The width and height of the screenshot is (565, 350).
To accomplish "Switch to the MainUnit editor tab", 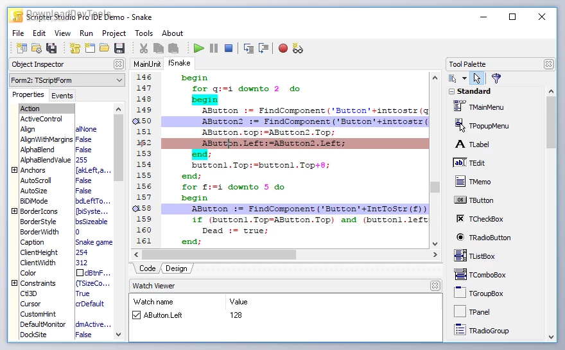I will click(146, 64).
